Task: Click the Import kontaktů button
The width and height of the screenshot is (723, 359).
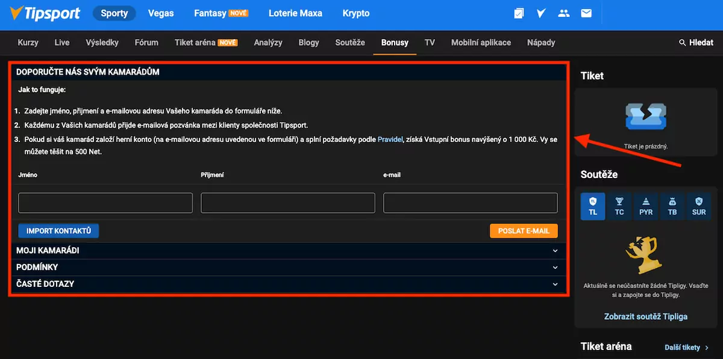Action: [x=58, y=231]
